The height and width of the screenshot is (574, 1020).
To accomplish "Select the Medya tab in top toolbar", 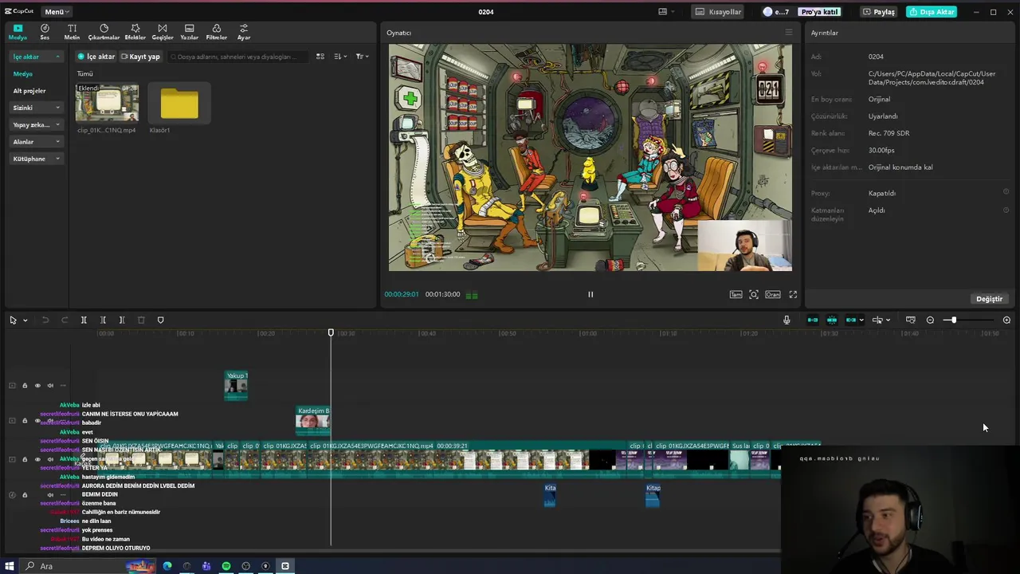I will 18,32.
